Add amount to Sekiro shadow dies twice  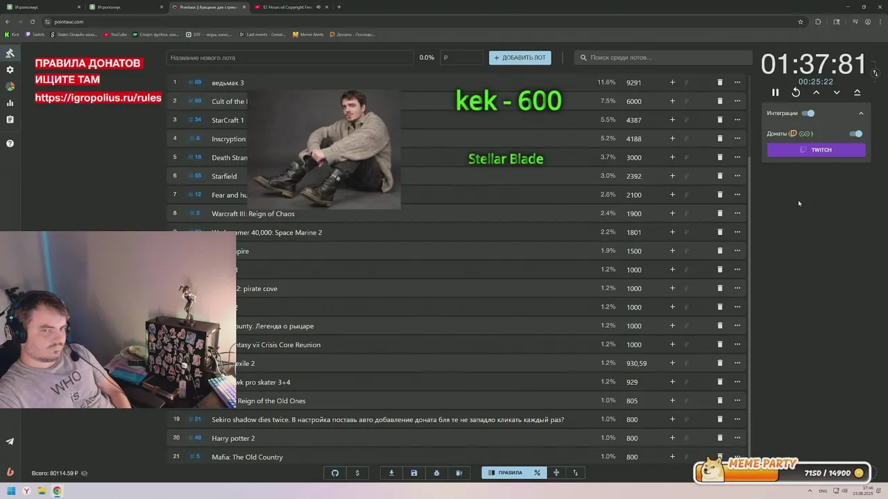pos(672,419)
